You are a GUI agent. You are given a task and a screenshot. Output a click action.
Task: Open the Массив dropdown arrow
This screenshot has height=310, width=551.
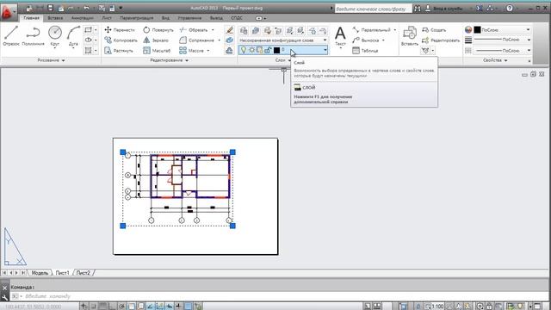208,51
